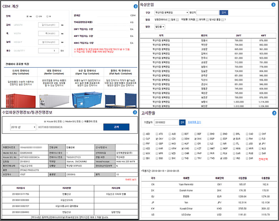
Task: Click 검색 button in 고시환율 panel
Action: [x=182, y=122]
